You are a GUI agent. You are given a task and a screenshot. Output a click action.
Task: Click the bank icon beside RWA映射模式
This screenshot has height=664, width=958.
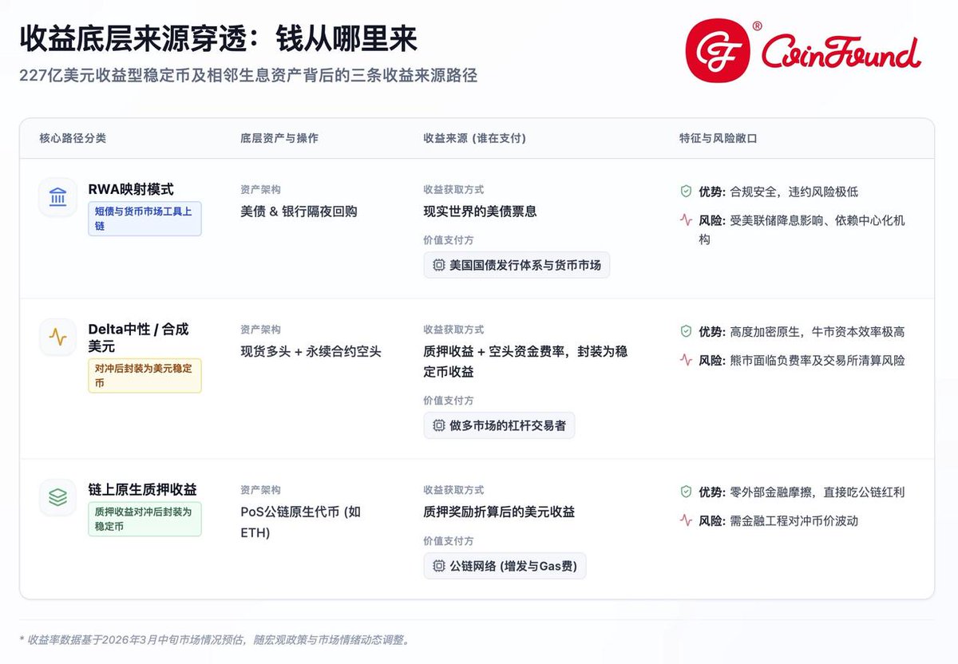[x=57, y=197]
